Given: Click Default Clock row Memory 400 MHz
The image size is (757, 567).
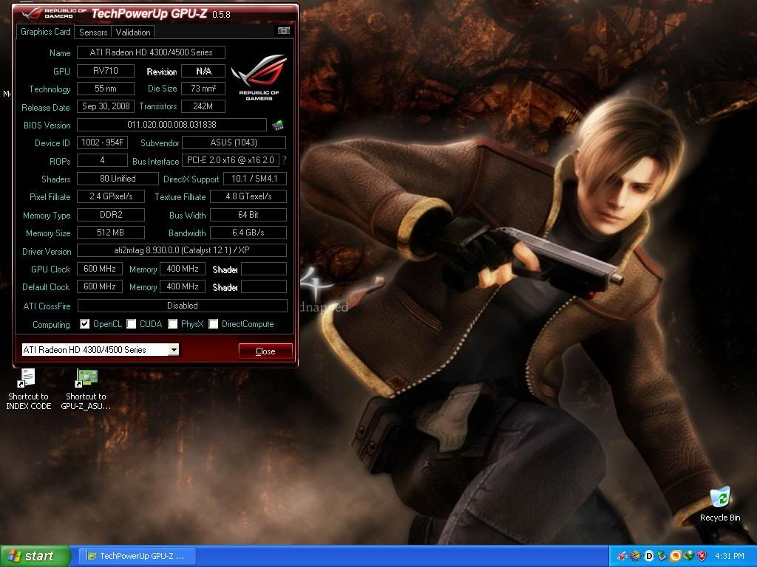Looking at the screenshot, I should point(183,286).
